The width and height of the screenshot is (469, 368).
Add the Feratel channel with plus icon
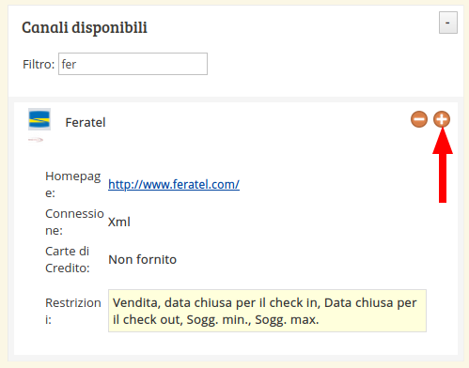pyautogui.click(x=442, y=119)
